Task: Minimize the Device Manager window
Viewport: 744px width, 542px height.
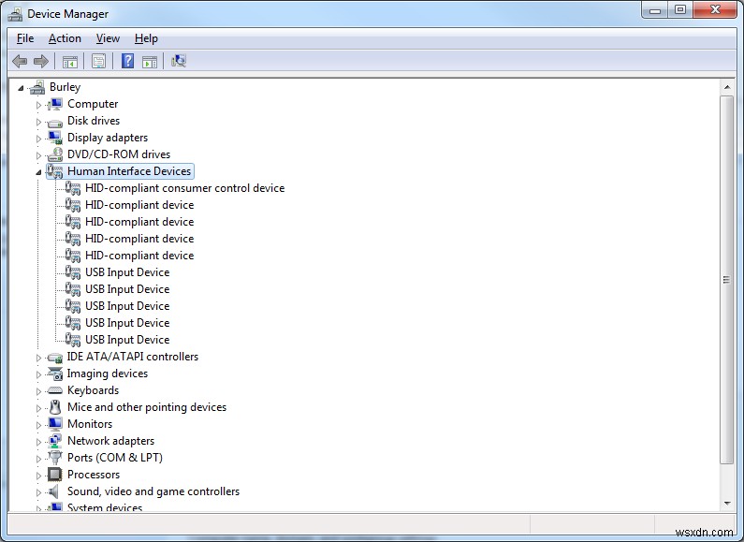Action: (655, 10)
